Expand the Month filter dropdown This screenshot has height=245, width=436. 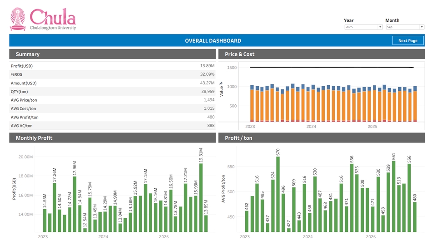click(x=405, y=27)
